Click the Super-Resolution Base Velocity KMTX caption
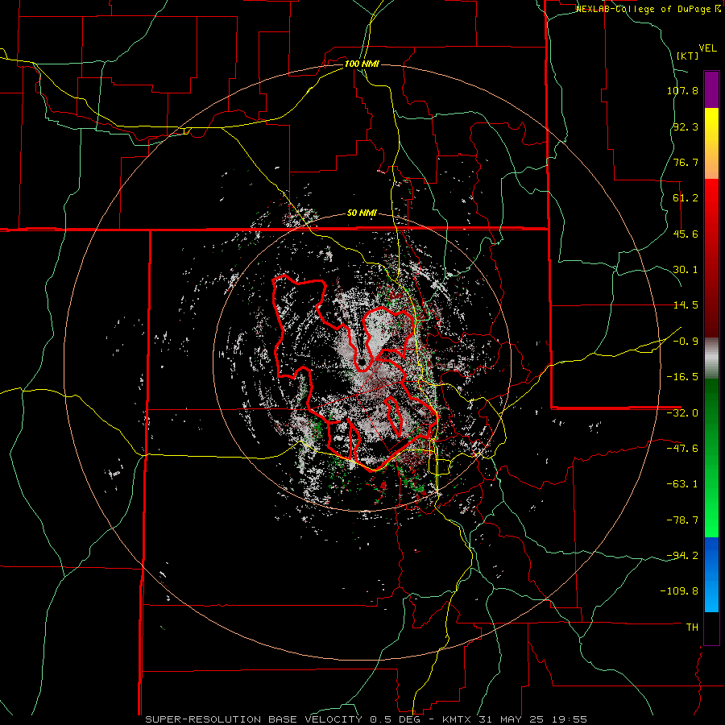The height and width of the screenshot is (725, 725). click(x=367, y=719)
